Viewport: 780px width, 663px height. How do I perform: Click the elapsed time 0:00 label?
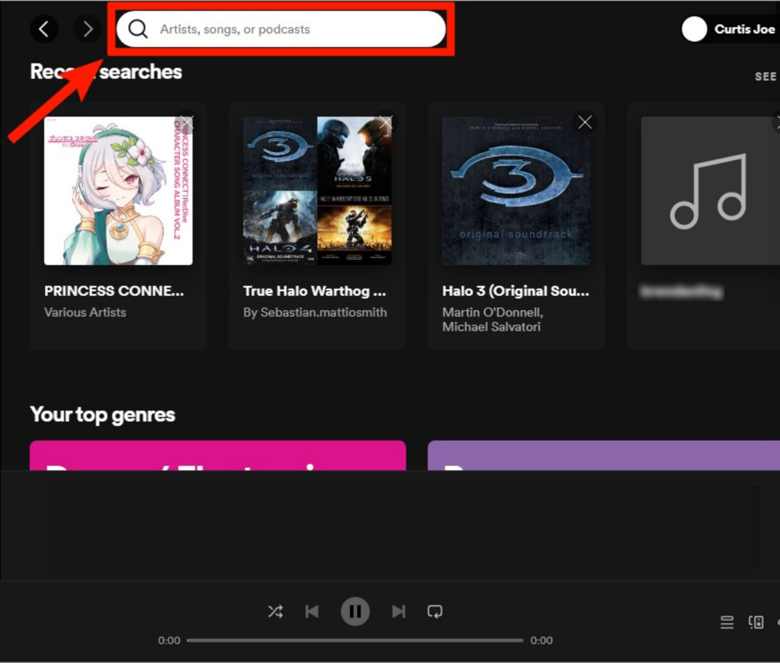click(169, 640)
